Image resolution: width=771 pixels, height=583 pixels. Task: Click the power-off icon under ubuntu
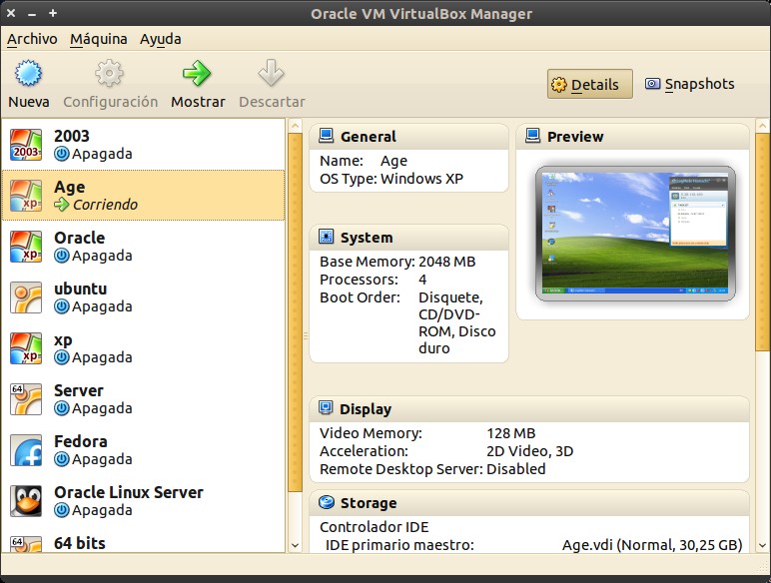click(x=62, y=306)
